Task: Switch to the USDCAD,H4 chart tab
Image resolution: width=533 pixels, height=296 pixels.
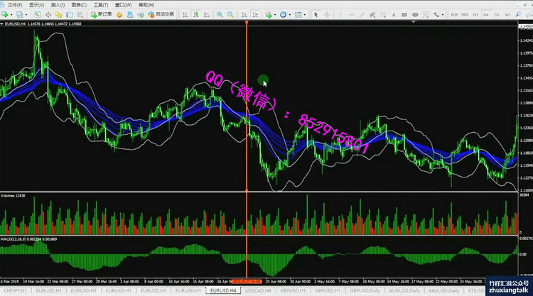Action: tap(257, 290)
